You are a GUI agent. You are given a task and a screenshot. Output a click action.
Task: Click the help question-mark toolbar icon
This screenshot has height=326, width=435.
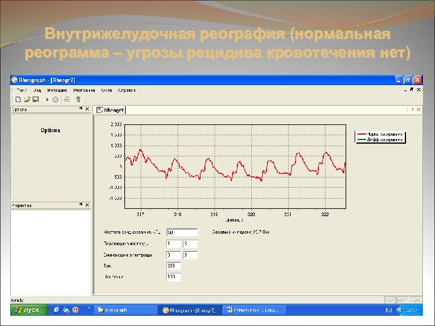[x=78, y=99]
